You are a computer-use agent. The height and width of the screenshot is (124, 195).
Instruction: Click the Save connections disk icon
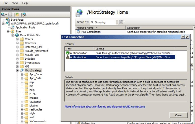tap(10, 15)
